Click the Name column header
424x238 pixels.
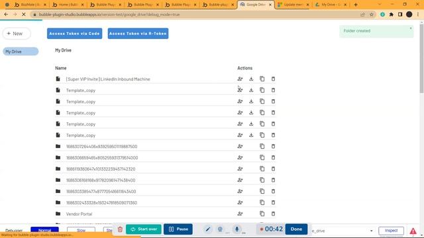[61, 68]
